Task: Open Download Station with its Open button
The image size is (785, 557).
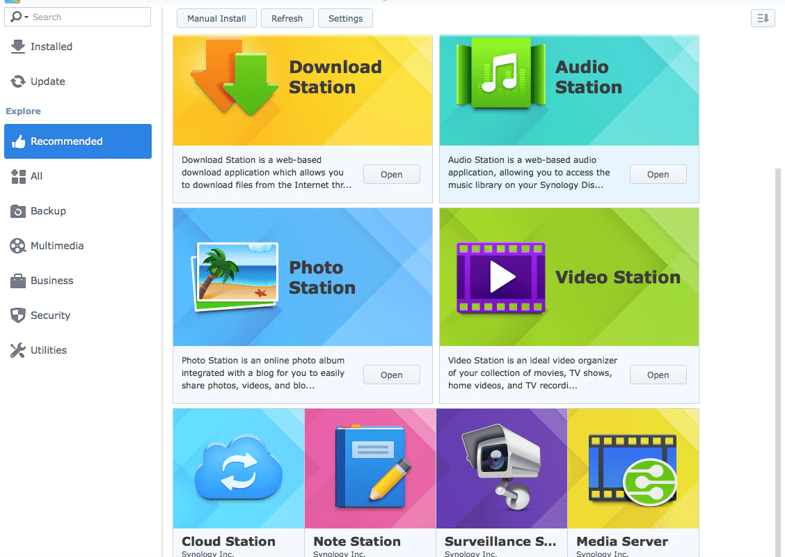Action: 392,174
